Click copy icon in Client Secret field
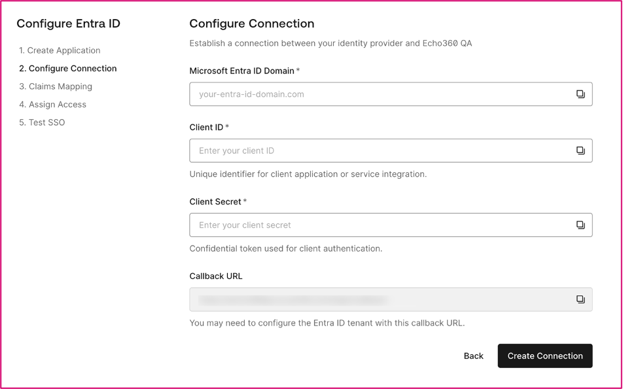Image resolution: width=623 pixels, height=389 pixels. pos(580,225)
